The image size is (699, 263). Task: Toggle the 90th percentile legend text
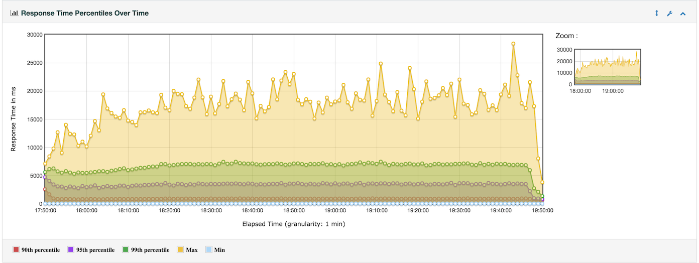40,250
